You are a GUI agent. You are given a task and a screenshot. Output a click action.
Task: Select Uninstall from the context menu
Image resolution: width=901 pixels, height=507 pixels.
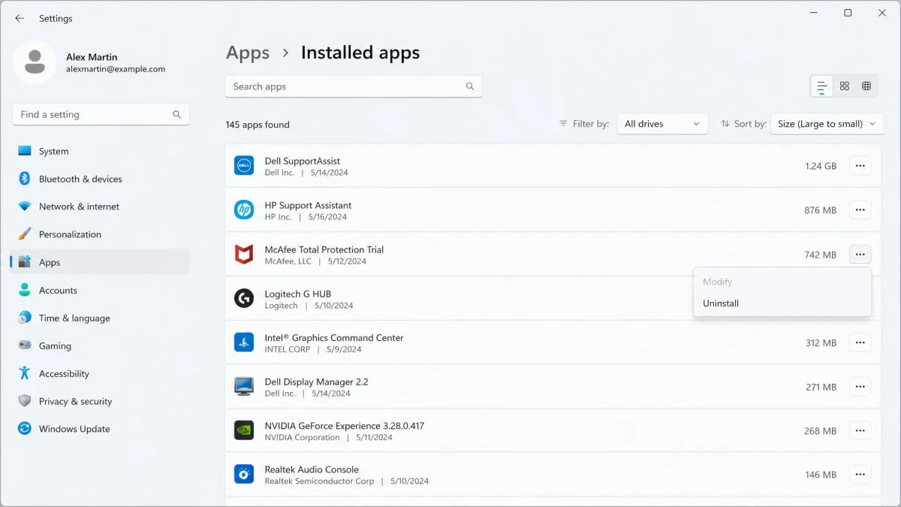click(x=782, y=303)
